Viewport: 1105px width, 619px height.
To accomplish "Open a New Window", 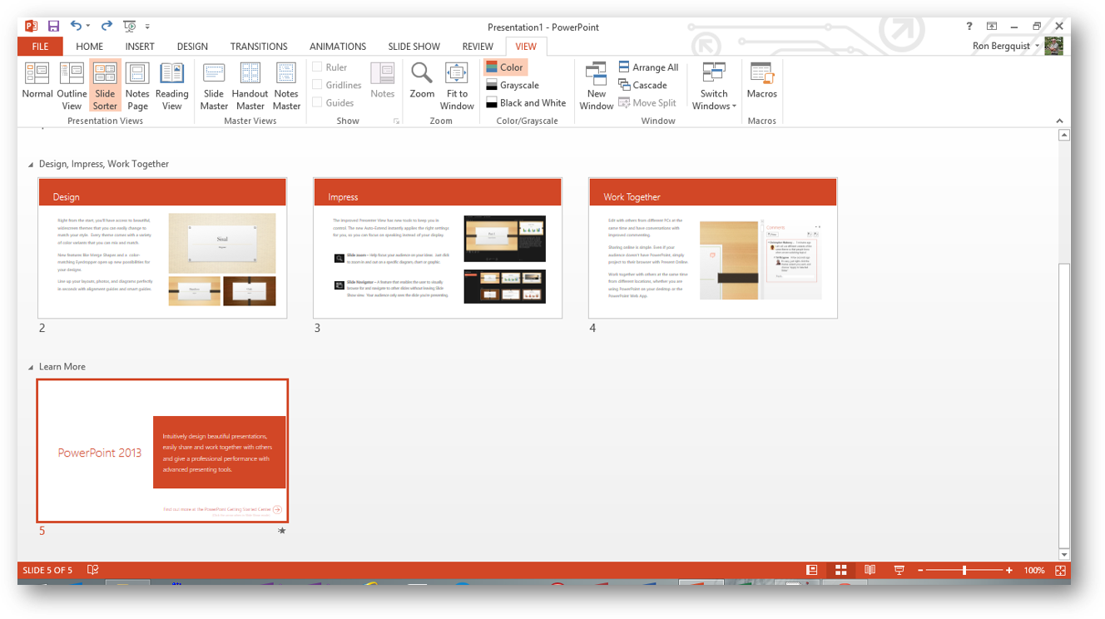I will coord(596,84).
